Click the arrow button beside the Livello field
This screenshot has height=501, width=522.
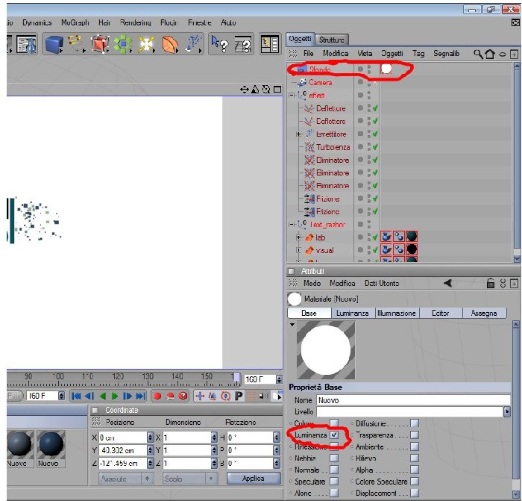pos(506,412)
